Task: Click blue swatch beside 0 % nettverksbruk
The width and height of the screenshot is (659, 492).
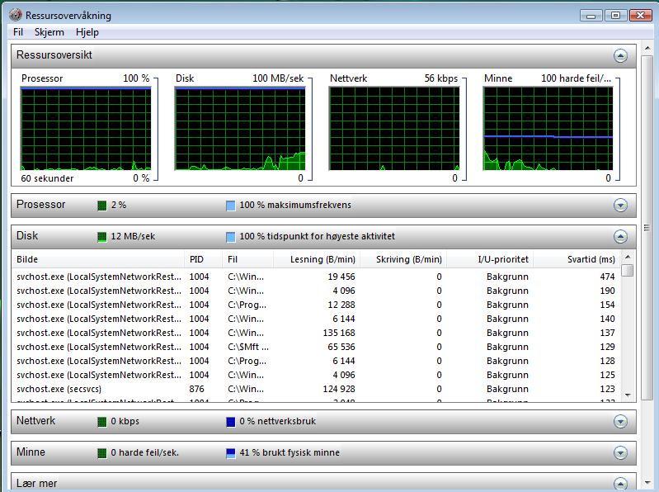Action: tap(231, 422)
